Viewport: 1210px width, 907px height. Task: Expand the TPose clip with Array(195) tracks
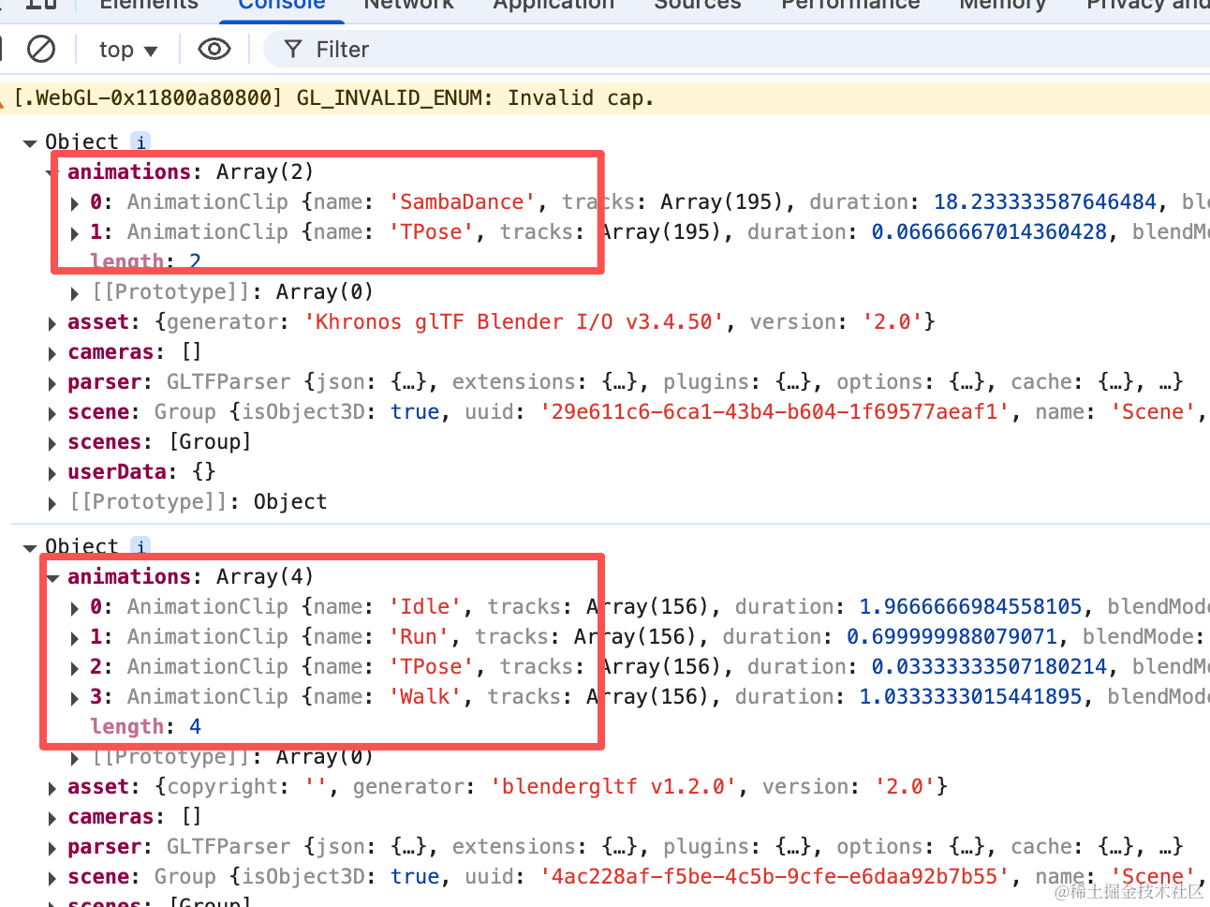point(74,232)
